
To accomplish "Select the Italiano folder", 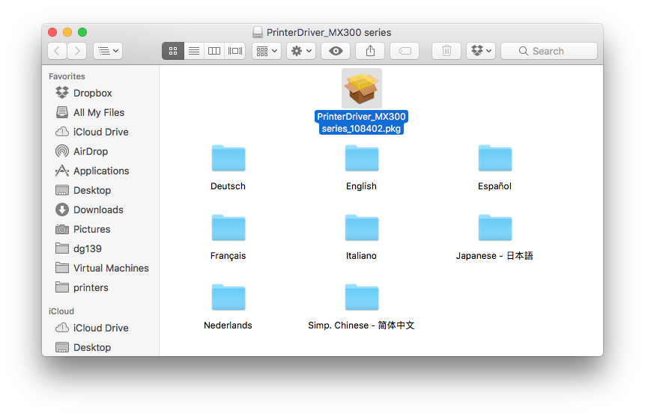I will pyautogui.click(x=362, y=227).
